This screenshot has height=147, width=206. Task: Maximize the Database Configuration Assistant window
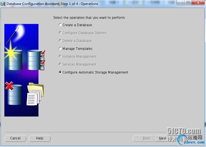tap(188, 2)
